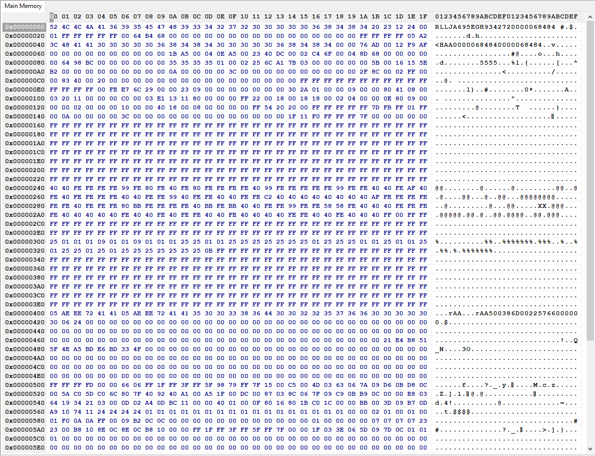This screenshot has width=595, height=456.
Task: Select address row 0x00000060
Action: click(25, 54)
